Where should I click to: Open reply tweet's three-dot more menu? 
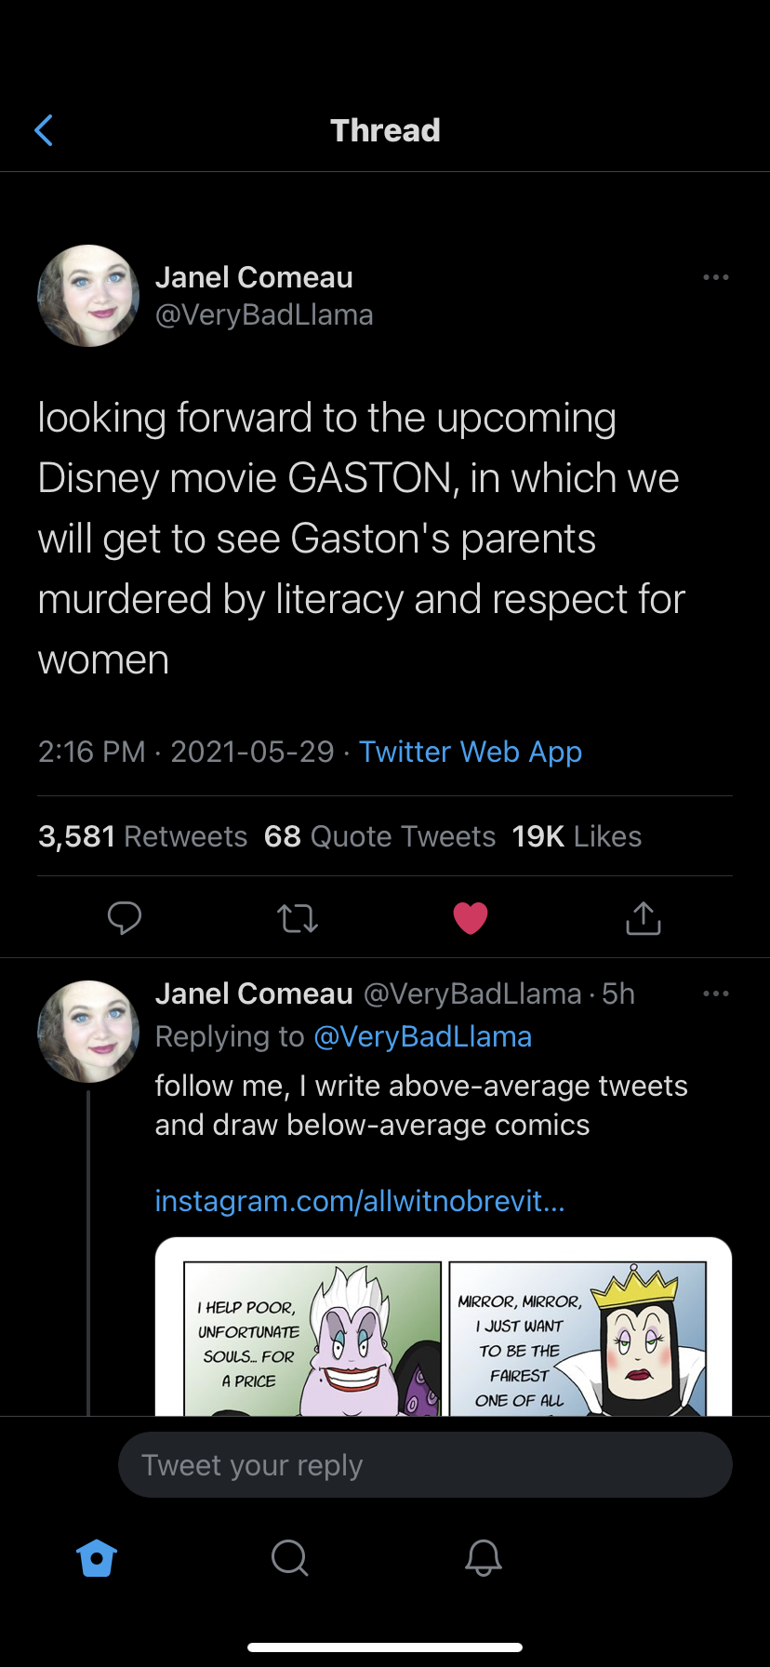(x=715, y=994)
